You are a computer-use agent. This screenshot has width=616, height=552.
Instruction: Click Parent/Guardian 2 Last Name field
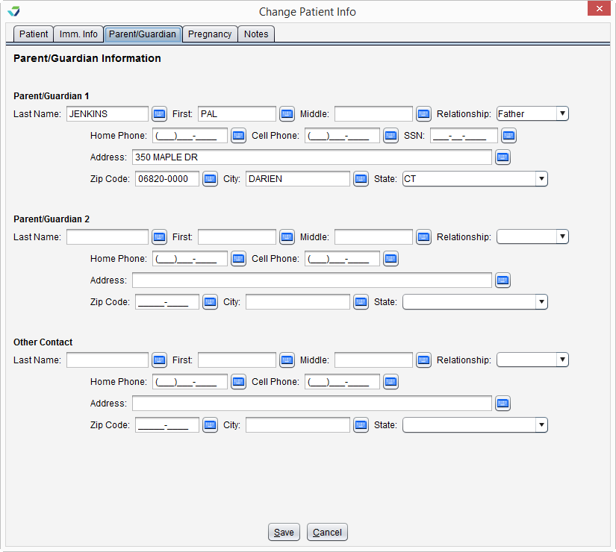(108, 237)
